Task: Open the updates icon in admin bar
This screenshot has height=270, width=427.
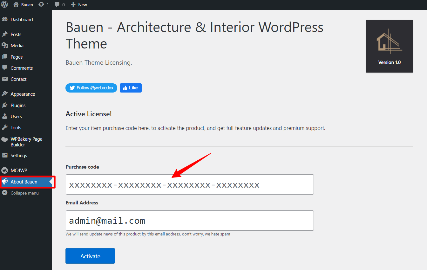Action: point(41,5)
